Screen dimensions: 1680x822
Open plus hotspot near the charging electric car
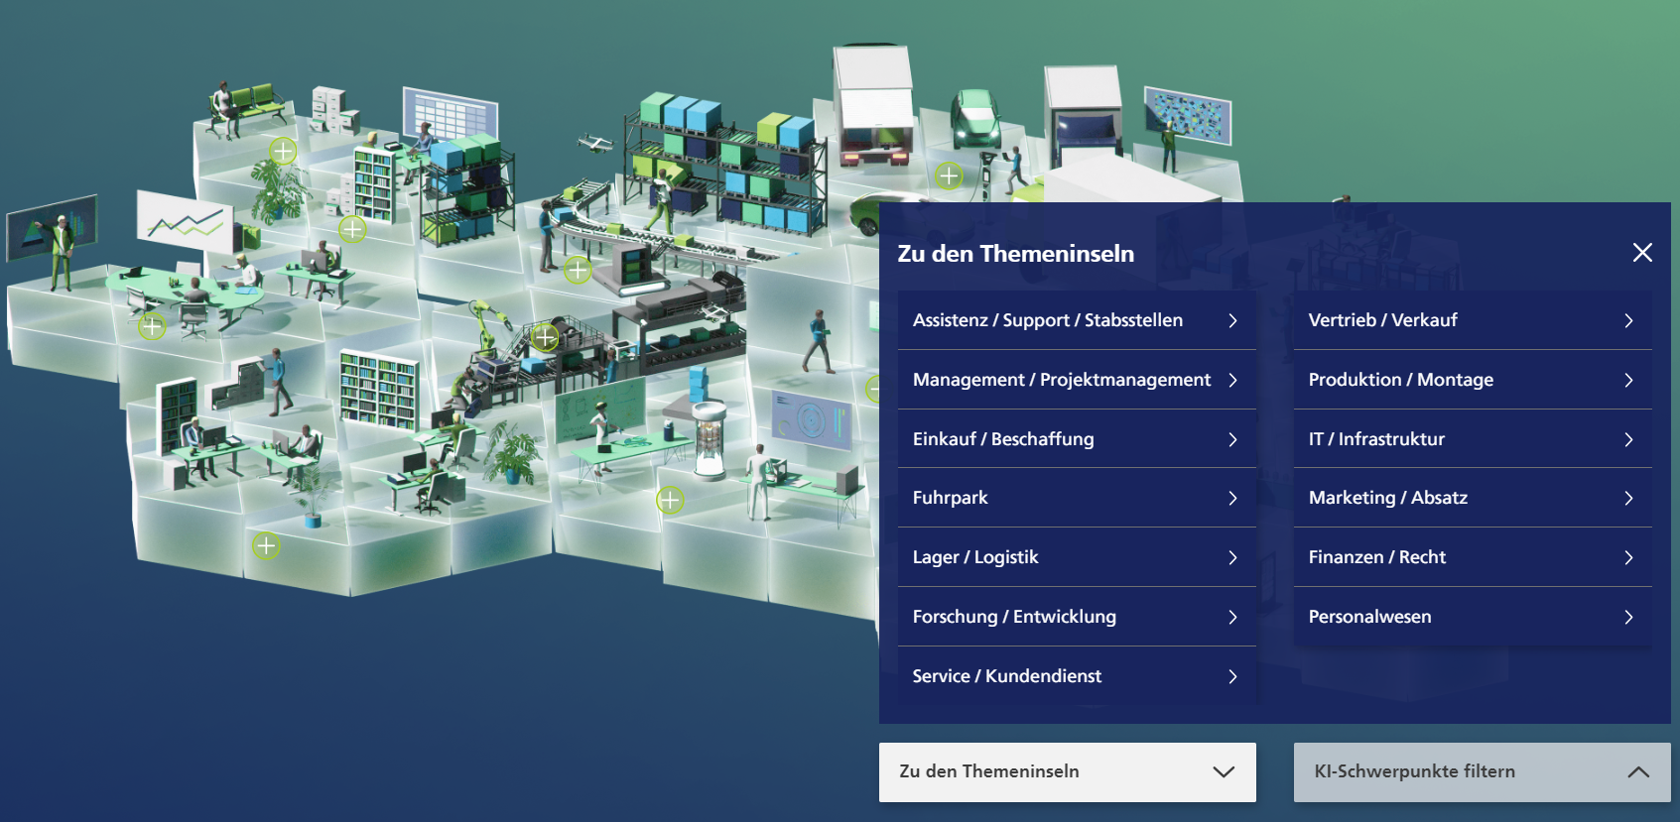949,176
